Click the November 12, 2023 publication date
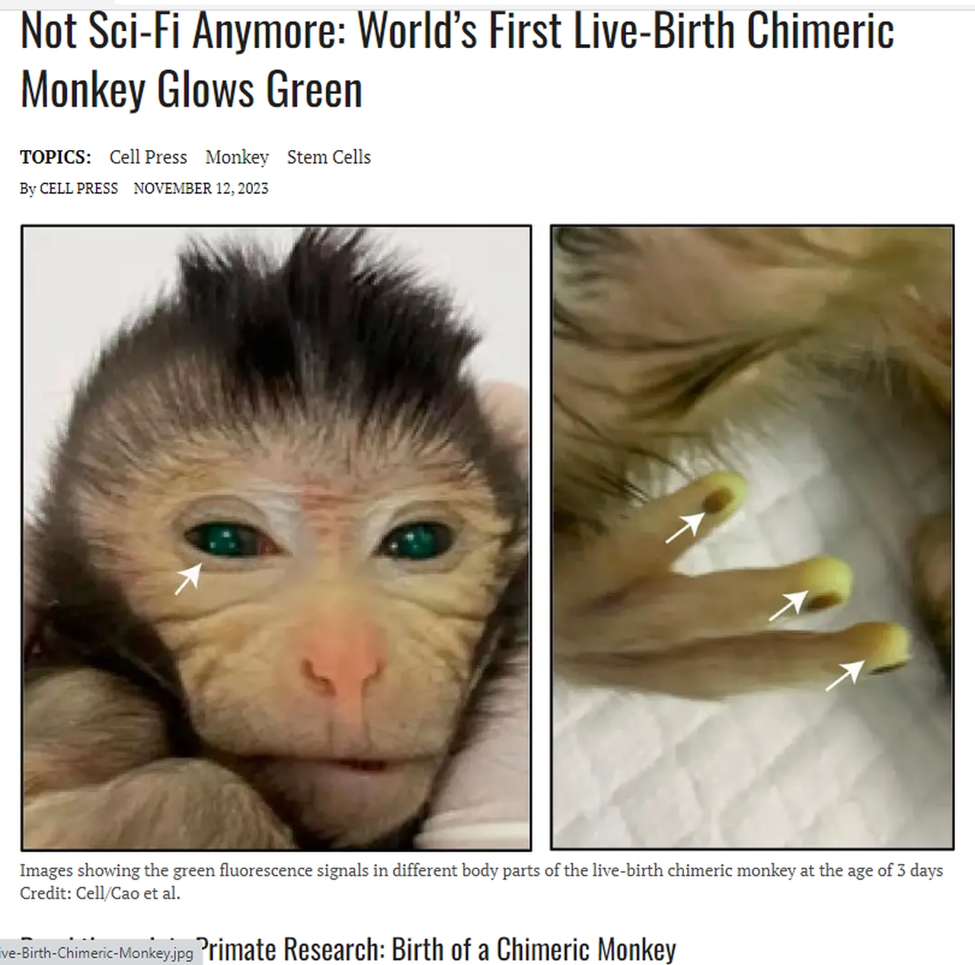Viewport: 975px width, 965px height. coord(201,188)
